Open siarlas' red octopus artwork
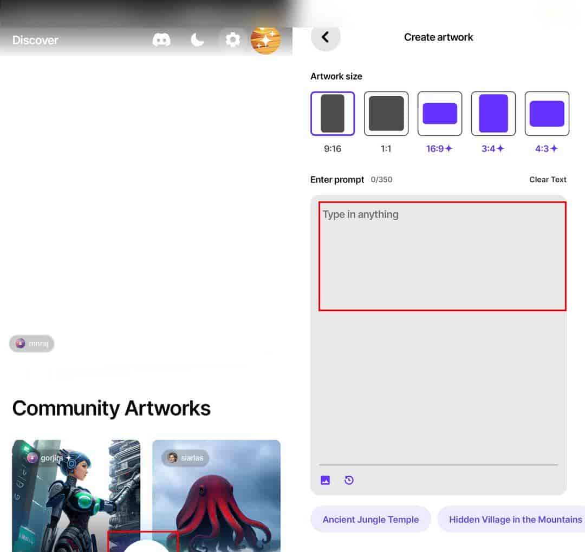585x552 pixels. [x=216, y=496]
